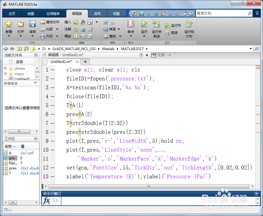This screenshot has height=216, width=263.
Task: Open the address bar path dropdown
Action: [251, 49]
